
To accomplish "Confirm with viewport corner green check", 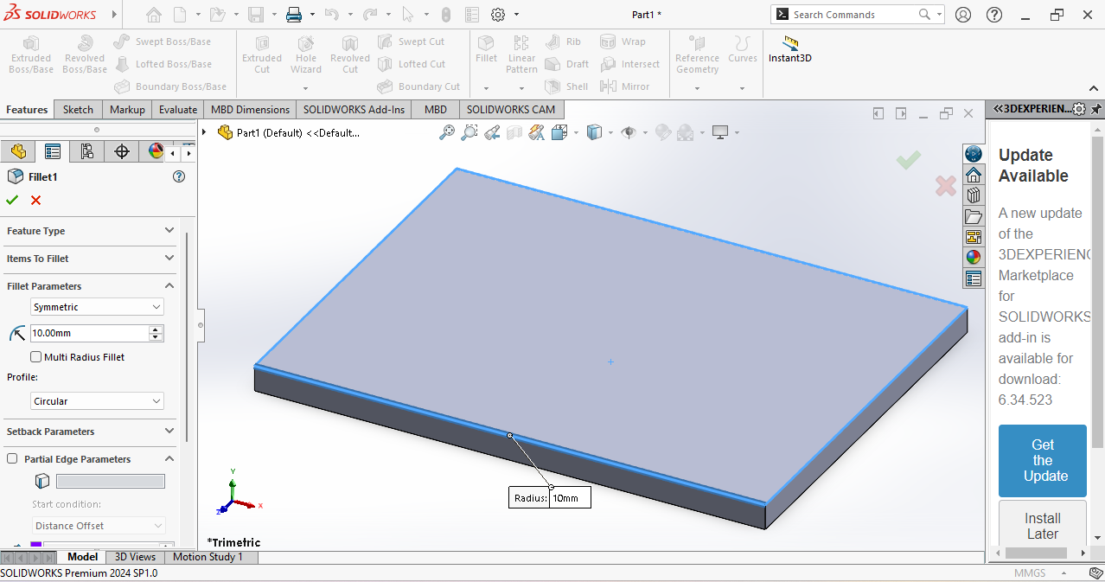I will [x=908, y=160].
